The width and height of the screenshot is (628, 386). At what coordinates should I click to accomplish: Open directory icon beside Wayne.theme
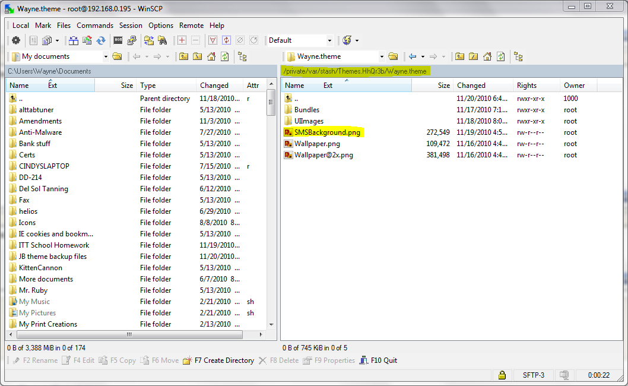pyautogui.click(x=393, y=56)
